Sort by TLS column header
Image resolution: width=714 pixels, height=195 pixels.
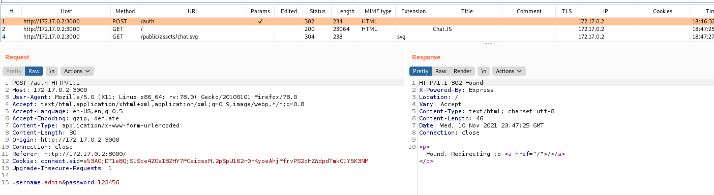(x=567, y=11)
